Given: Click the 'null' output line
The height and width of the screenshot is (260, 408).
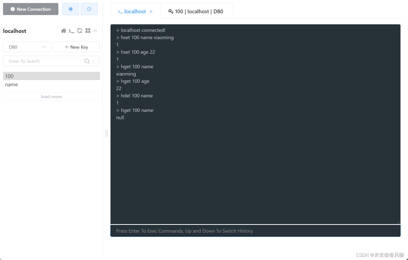Looking at the screenshot, I should (x=120, y=117).
